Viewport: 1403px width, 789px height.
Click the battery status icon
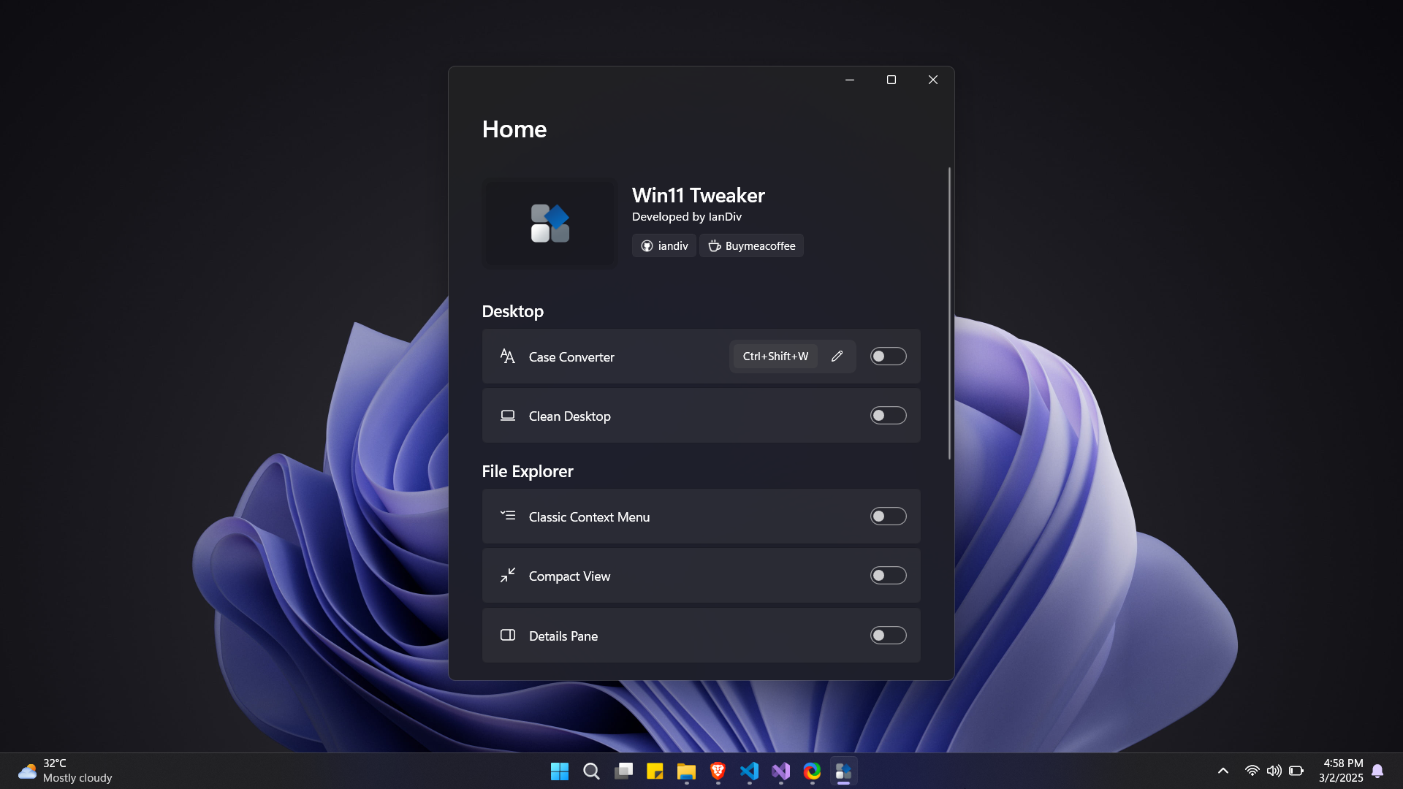click(x=1296, y=771)
